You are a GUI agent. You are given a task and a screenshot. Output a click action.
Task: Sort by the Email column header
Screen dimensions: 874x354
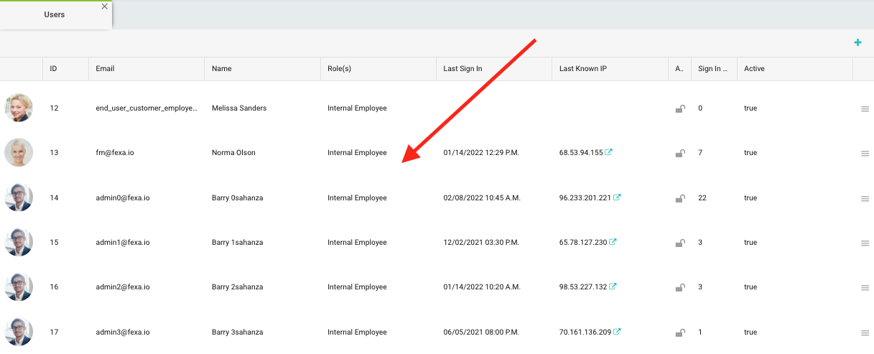[105, 69]
